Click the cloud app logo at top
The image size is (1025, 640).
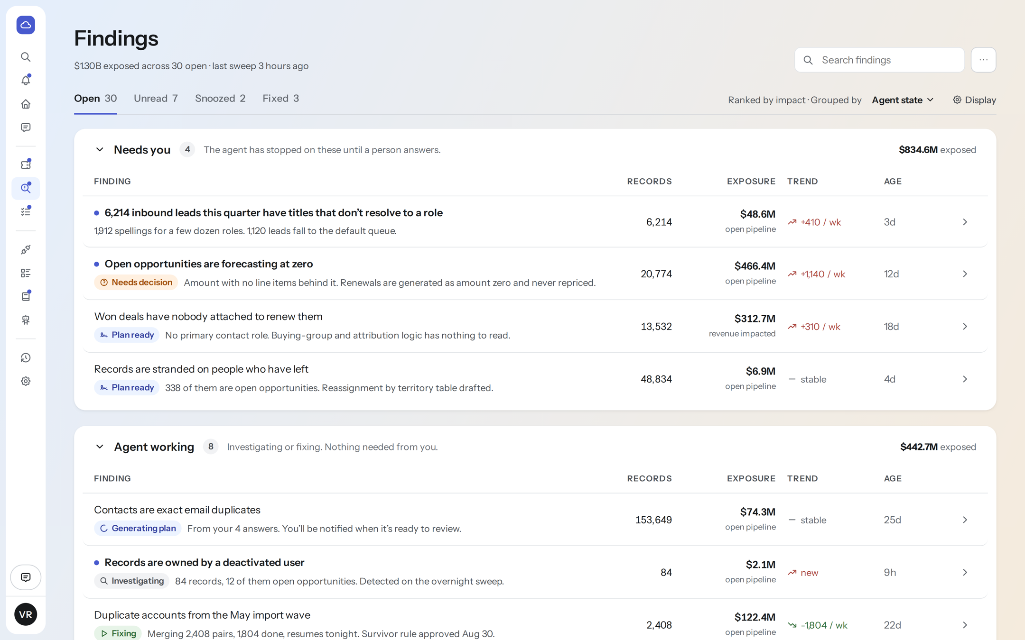[x=26, y=25]
